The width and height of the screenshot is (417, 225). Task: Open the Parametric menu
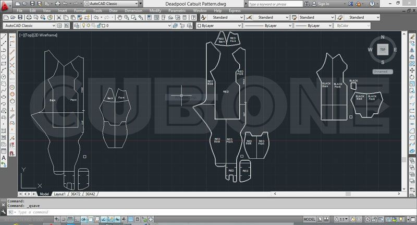177,10
